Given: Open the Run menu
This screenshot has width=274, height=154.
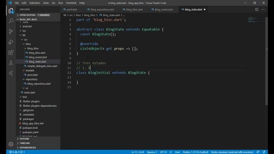Looking at the screenshot, I should [61, 3].
